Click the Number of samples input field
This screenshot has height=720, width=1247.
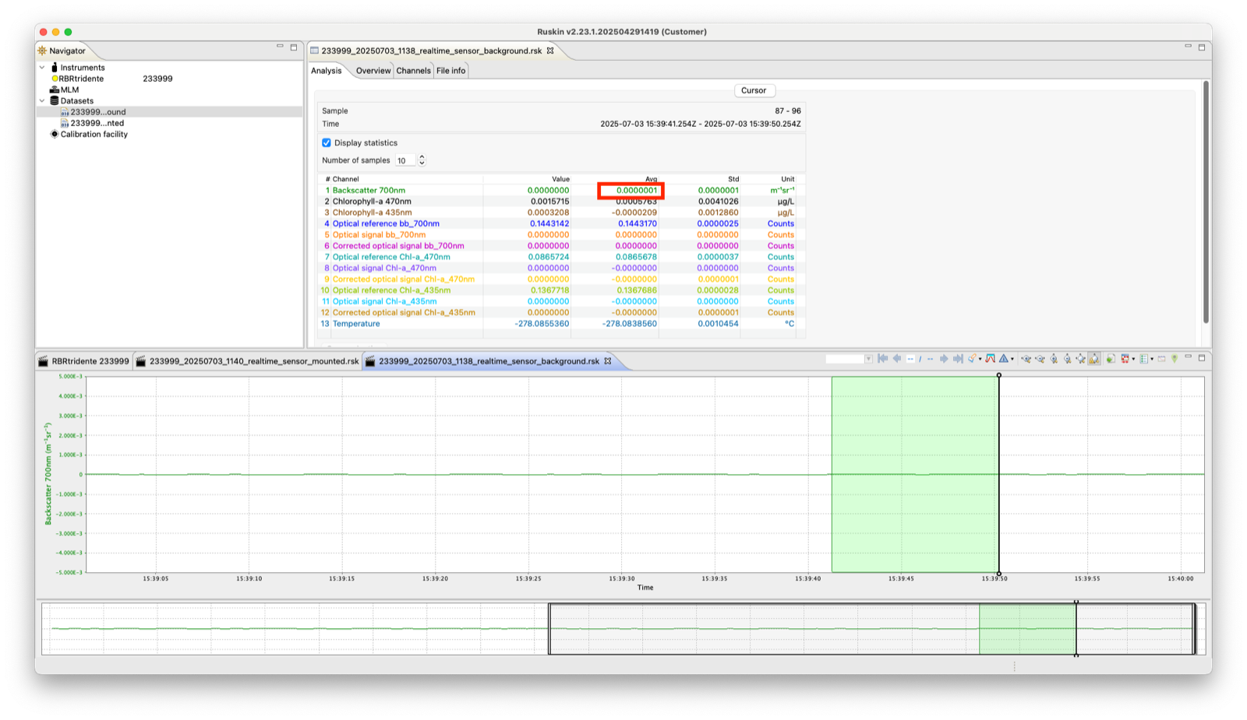405,160
